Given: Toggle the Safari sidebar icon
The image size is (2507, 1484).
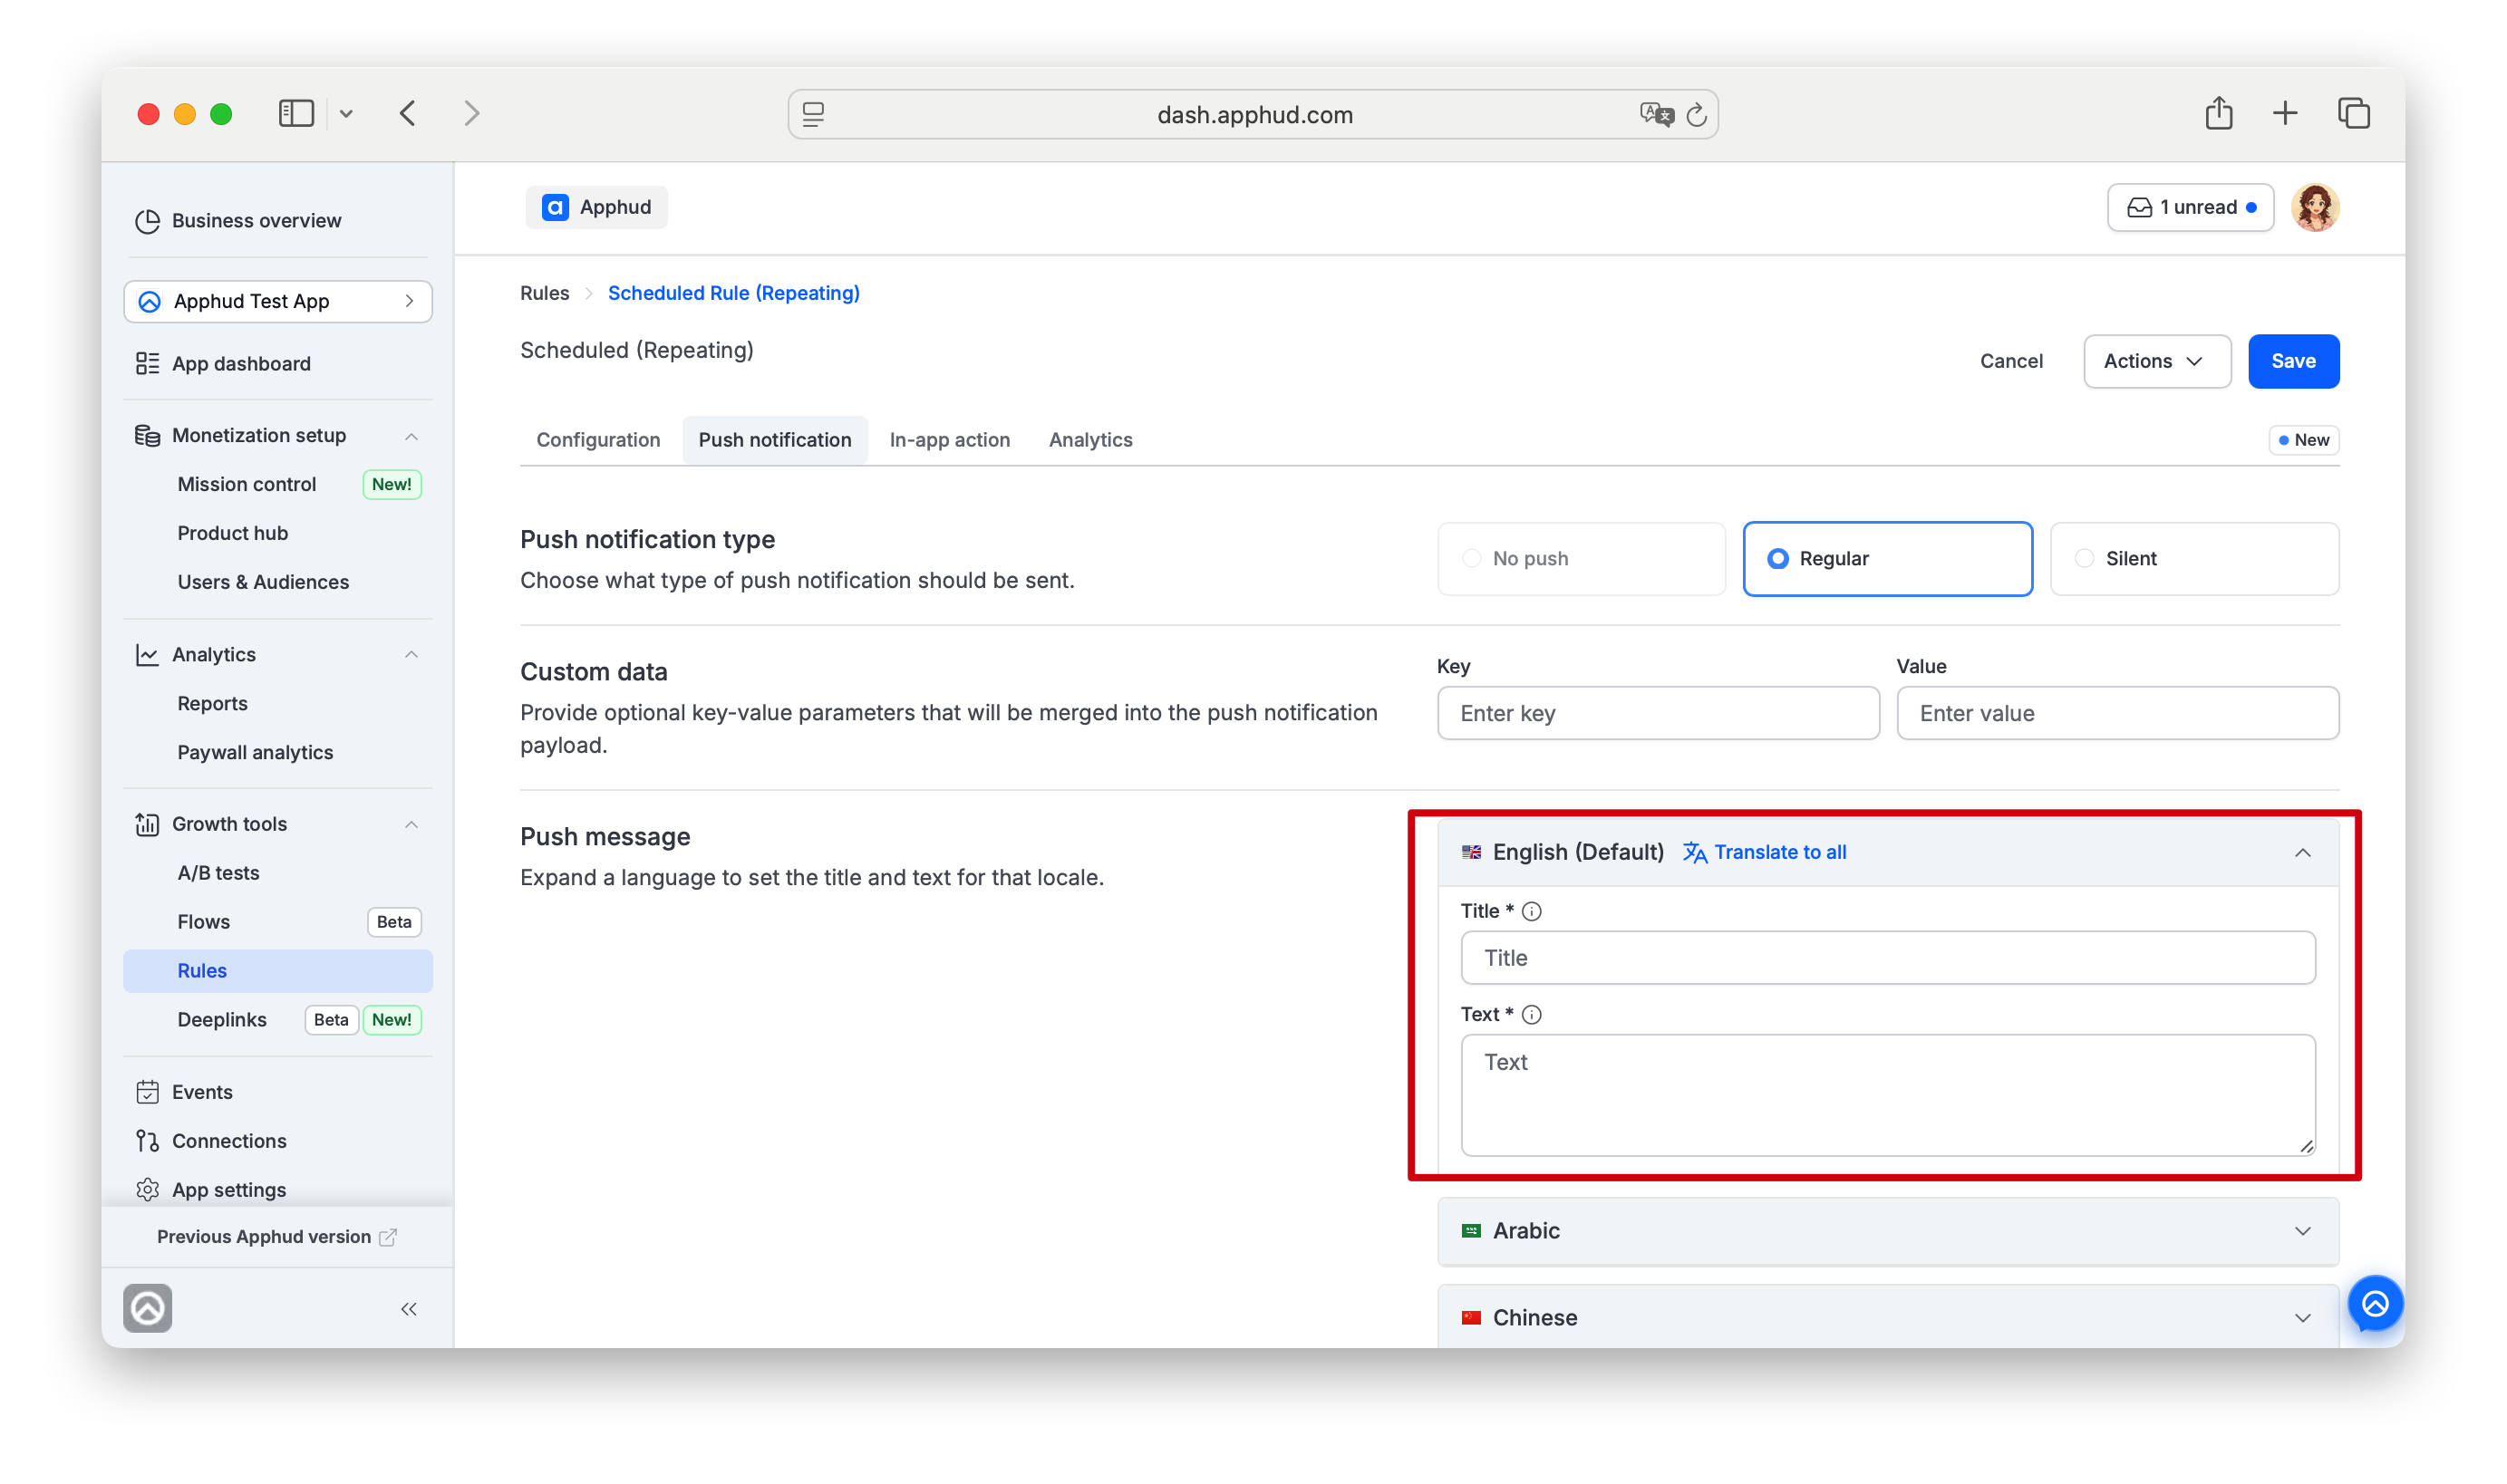Looking at the screenshot, I should [x=296, y=113].
